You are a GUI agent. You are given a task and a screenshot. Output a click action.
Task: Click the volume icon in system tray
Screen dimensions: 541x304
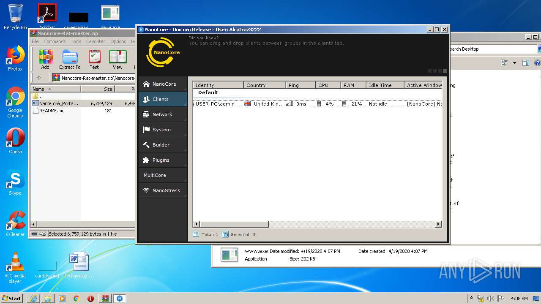(490, 299)
